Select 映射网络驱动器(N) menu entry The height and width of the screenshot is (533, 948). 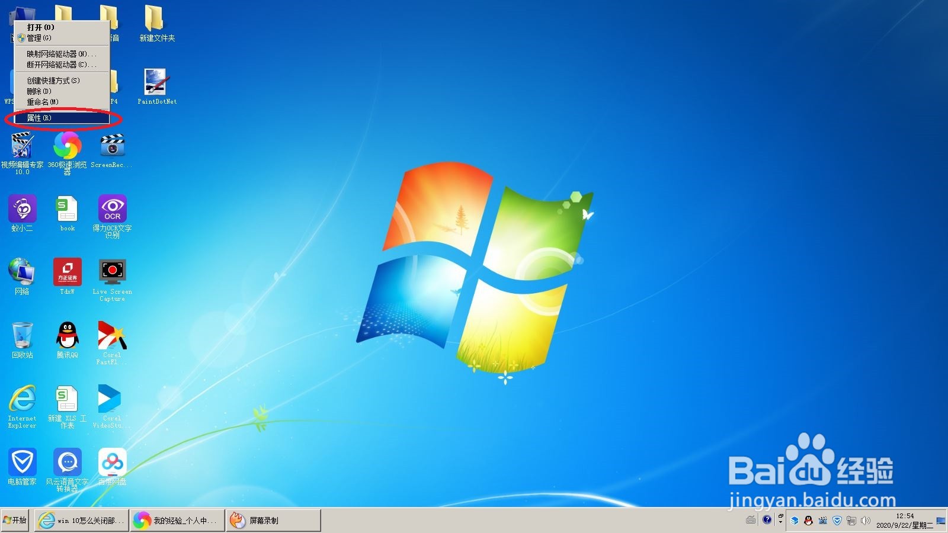tap(62, 54)
